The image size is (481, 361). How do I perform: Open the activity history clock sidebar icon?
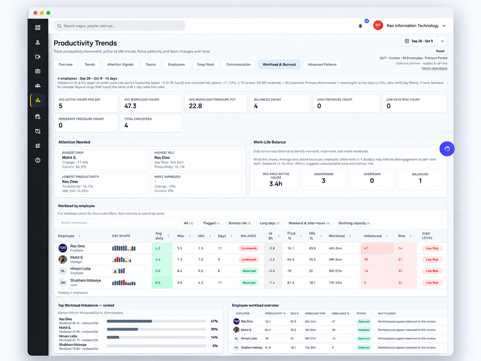(x=38, y=131)
